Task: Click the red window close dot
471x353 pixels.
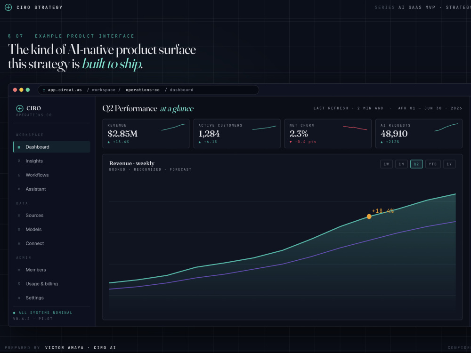Action: point(15,90)
